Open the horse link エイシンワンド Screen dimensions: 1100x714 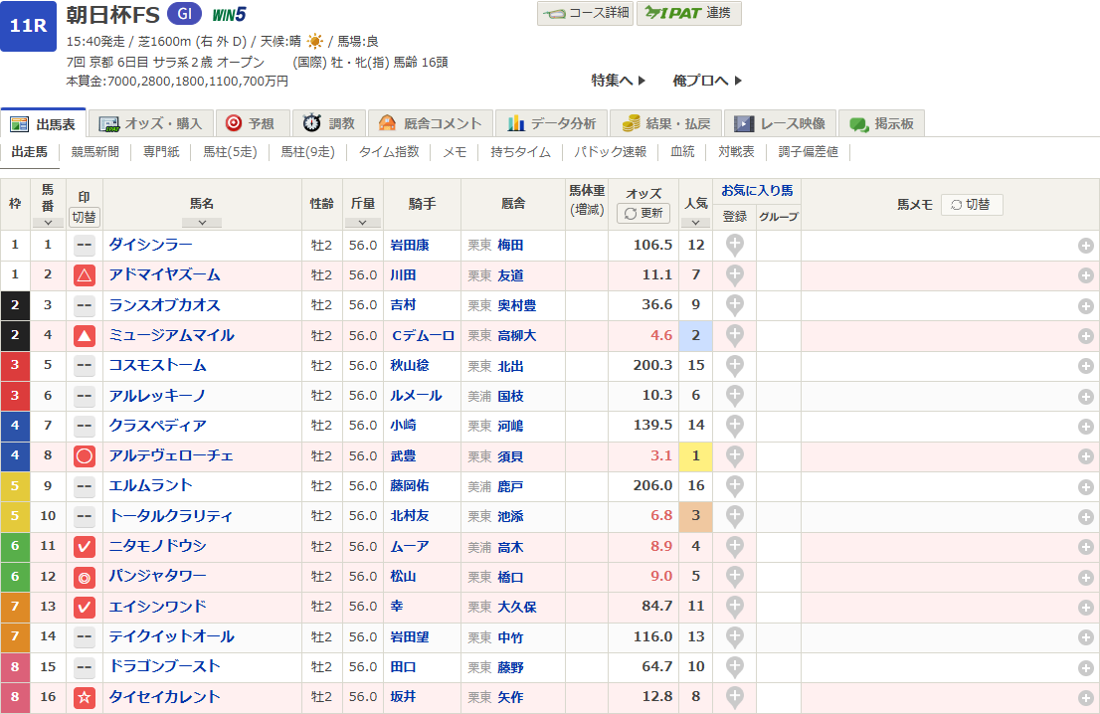click(157, 607)
